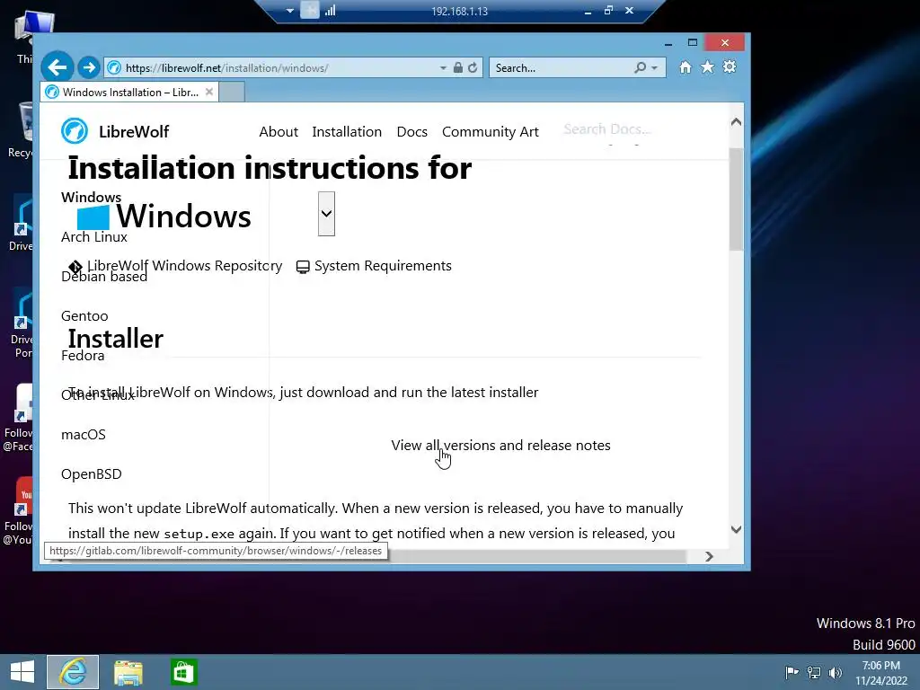Open remote connection bar dropdown arrow

click(290, 11)
